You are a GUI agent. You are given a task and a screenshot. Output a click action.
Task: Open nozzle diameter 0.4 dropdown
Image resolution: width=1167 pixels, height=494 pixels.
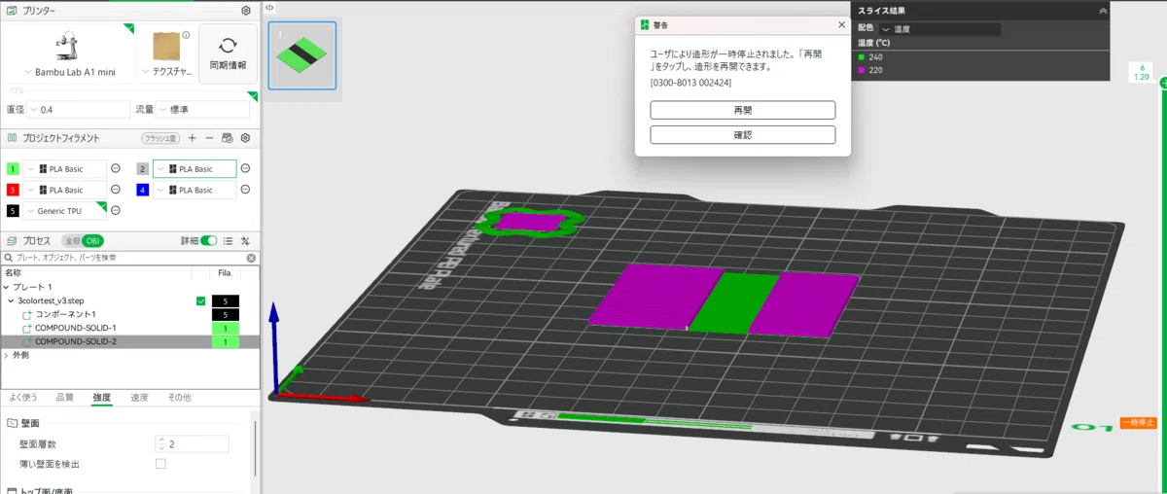(78, 110)
